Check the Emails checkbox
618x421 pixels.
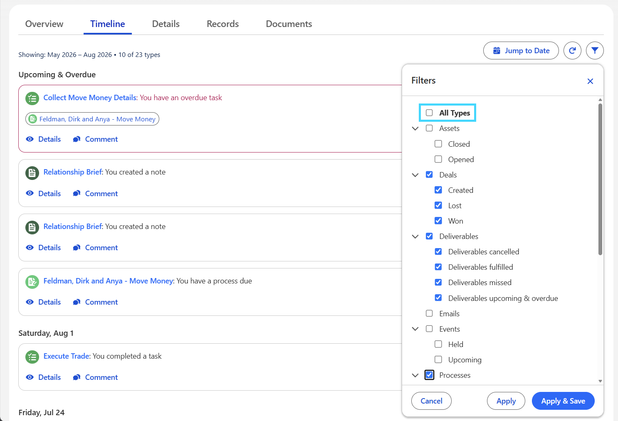tap(429, 313)
